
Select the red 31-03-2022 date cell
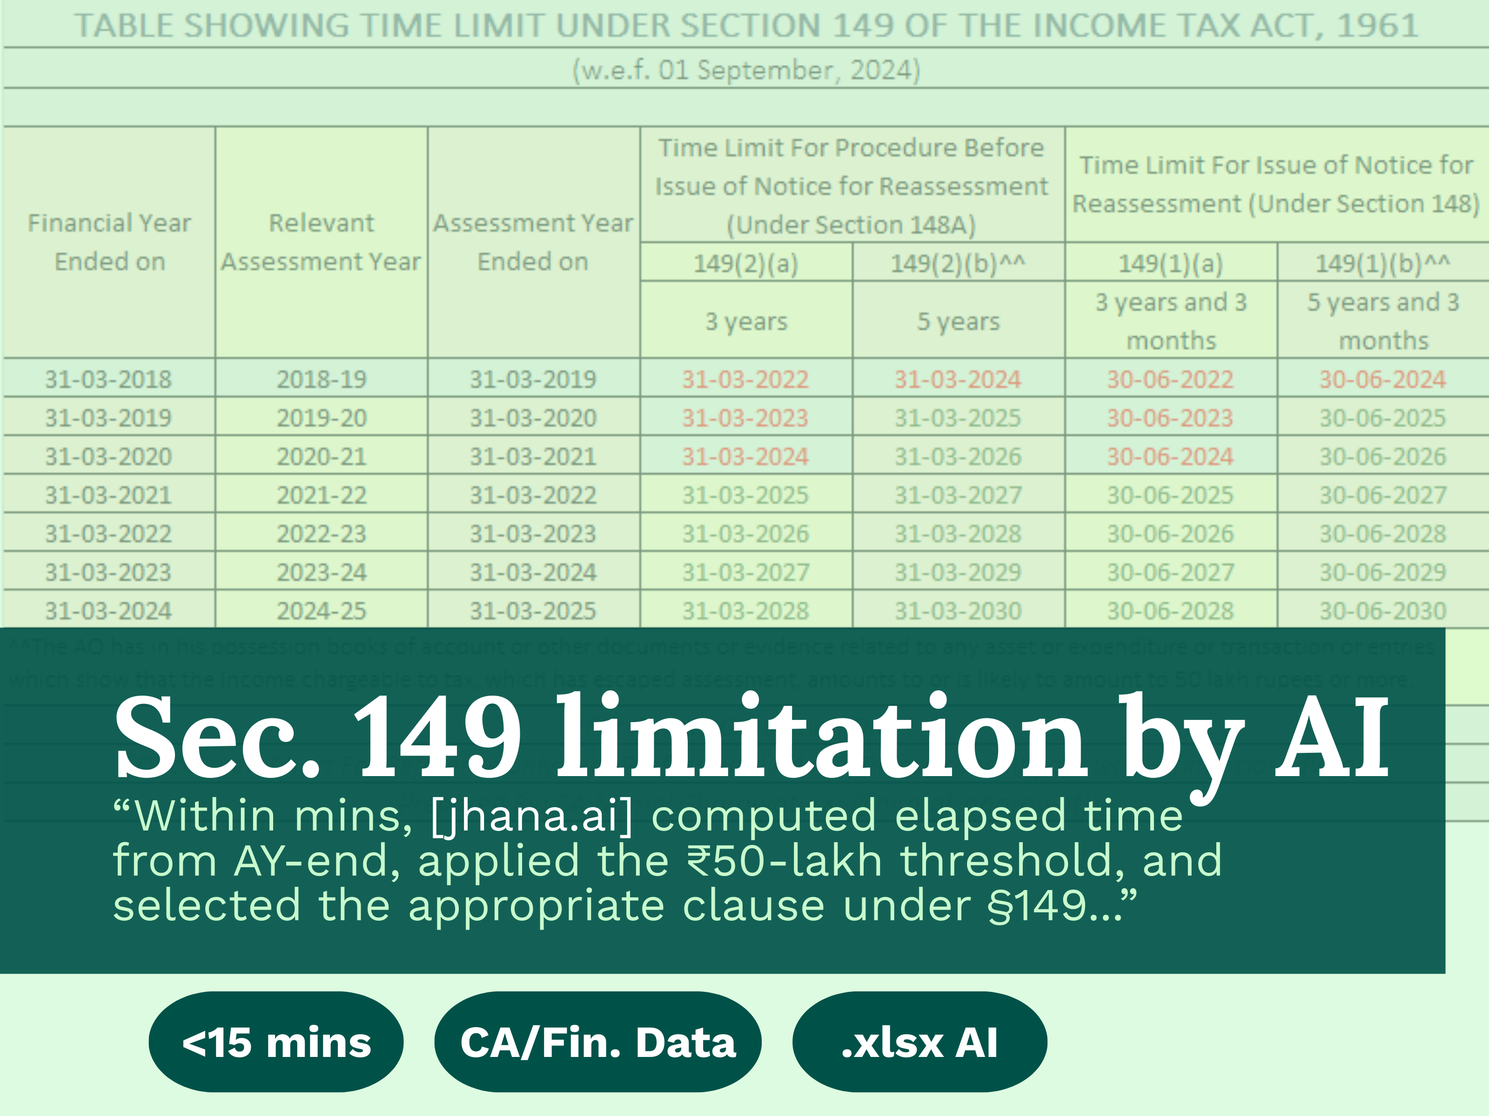point(745,379)
